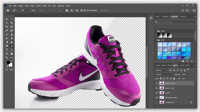Select the Rectangle shape tool
The width and height of the screenshot is (200, 112).
coord(7,54)
